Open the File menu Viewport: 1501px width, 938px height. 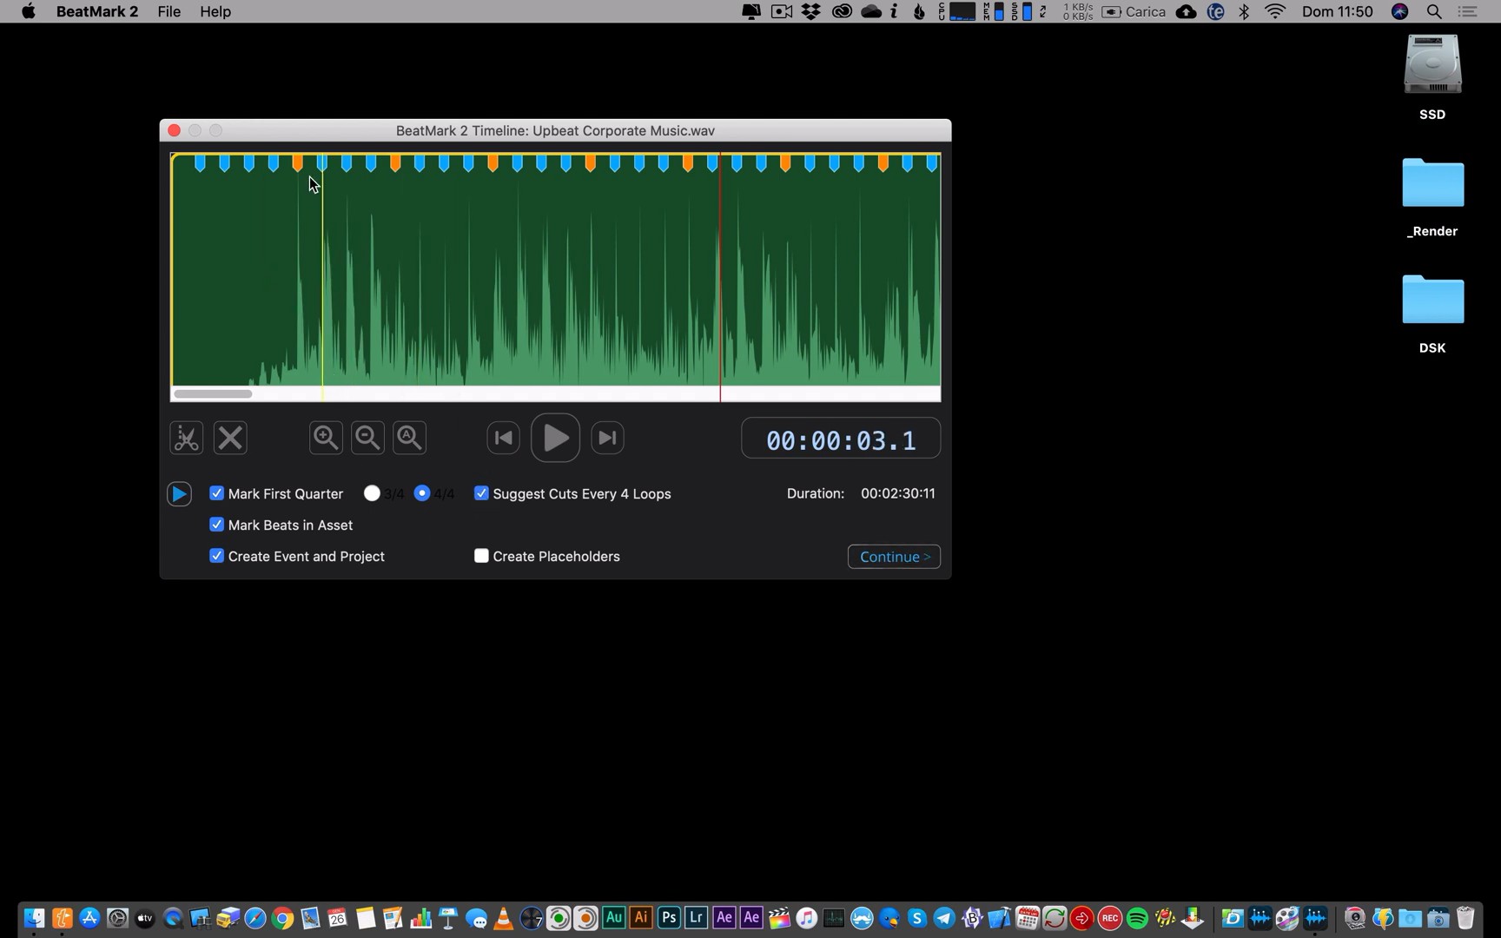169,11
